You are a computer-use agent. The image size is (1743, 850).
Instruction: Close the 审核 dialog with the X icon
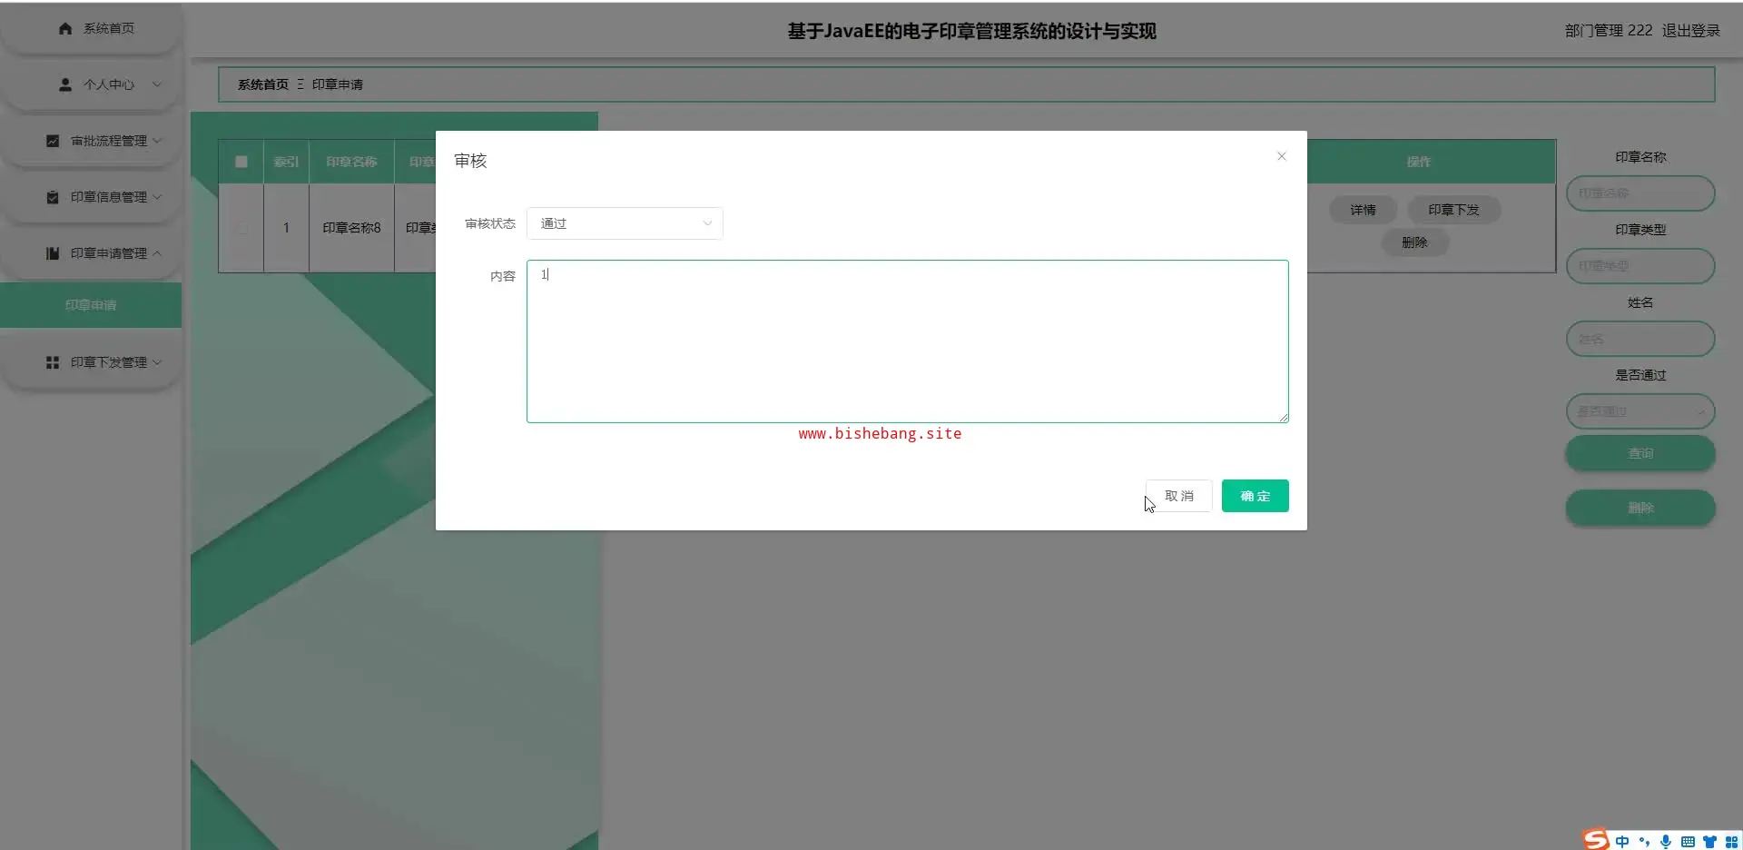pyautogui.click(x=1282, y=156)
